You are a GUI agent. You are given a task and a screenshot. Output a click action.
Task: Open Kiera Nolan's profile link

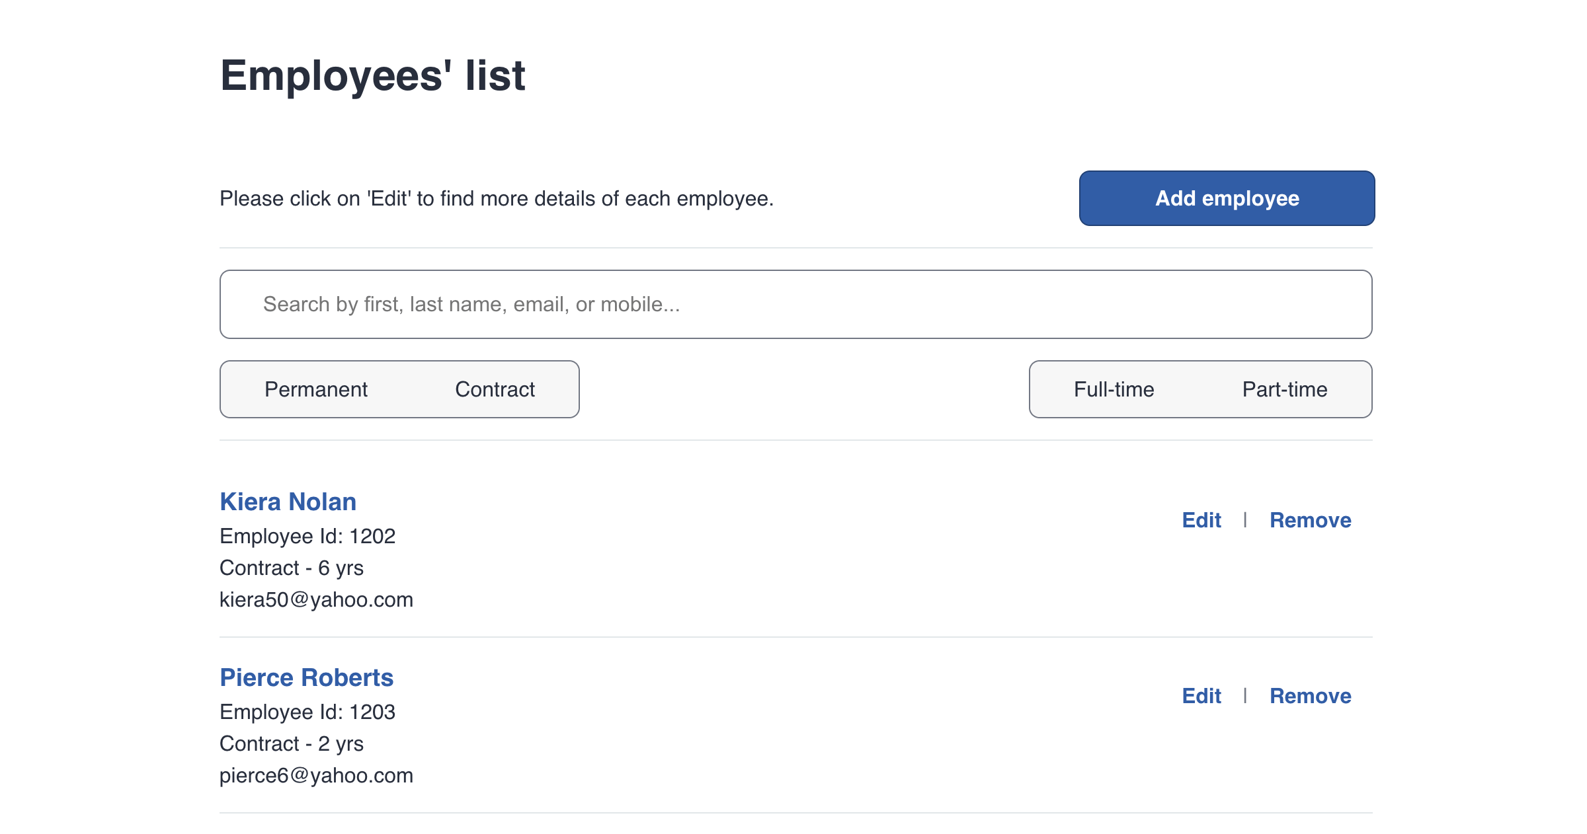point(288,502)
